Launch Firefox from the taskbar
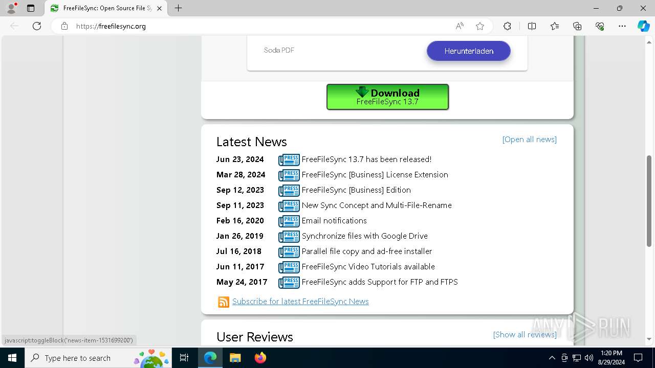655x368 pixels. [x=260, y=358]
